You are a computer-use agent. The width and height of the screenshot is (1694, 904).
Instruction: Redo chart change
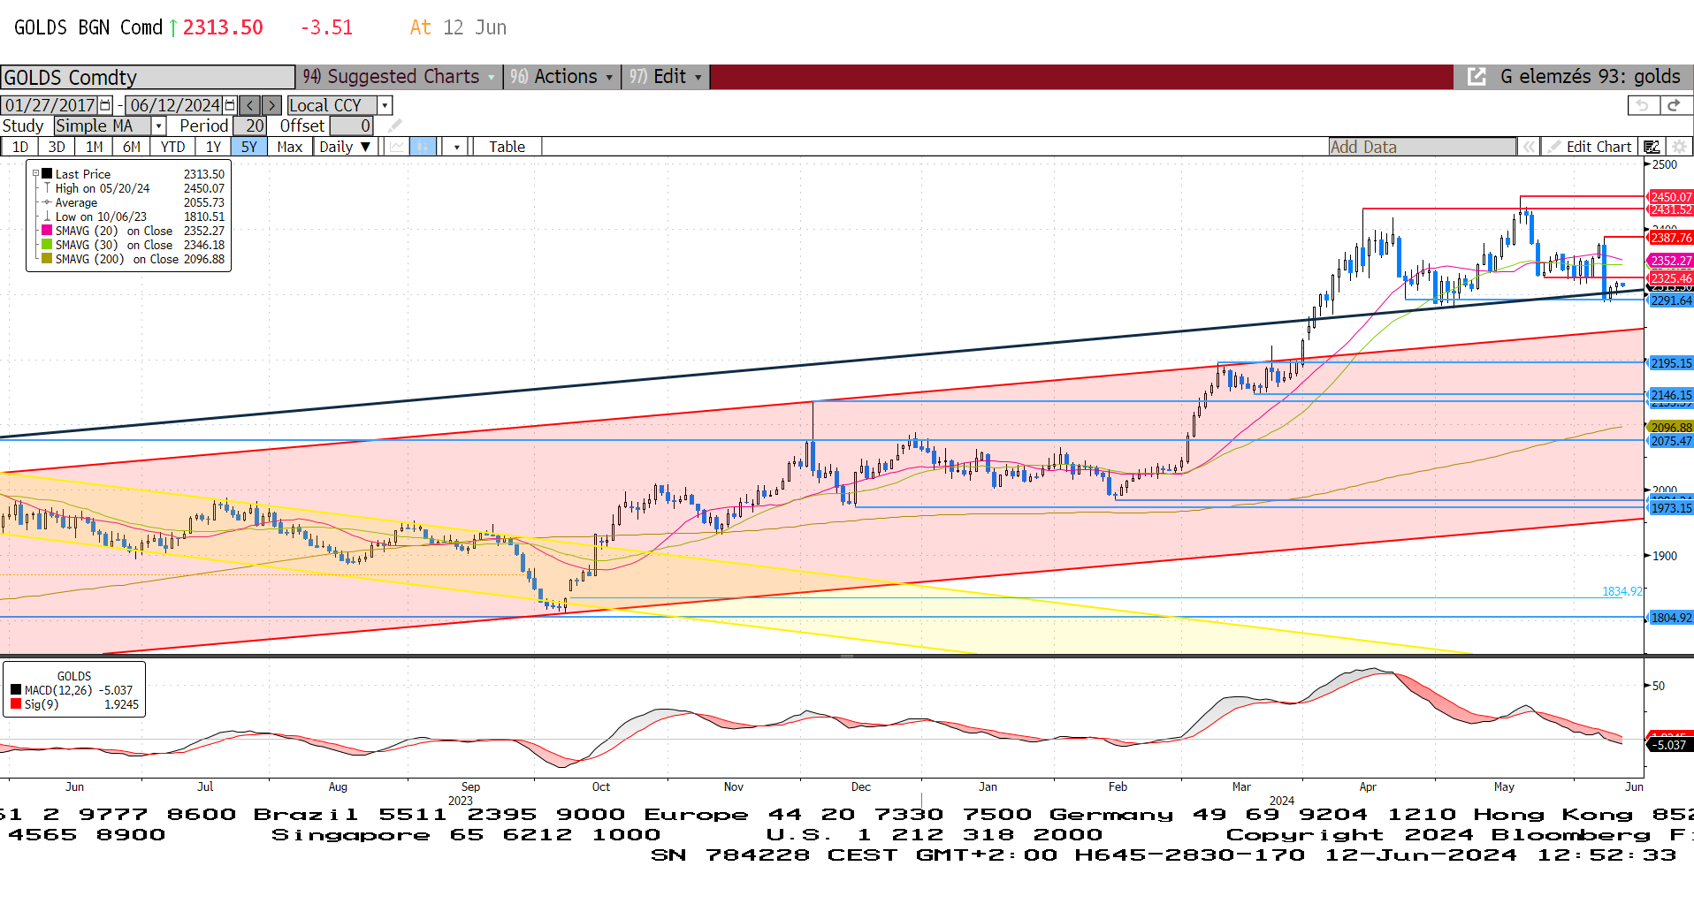(x=1674, y=105)
